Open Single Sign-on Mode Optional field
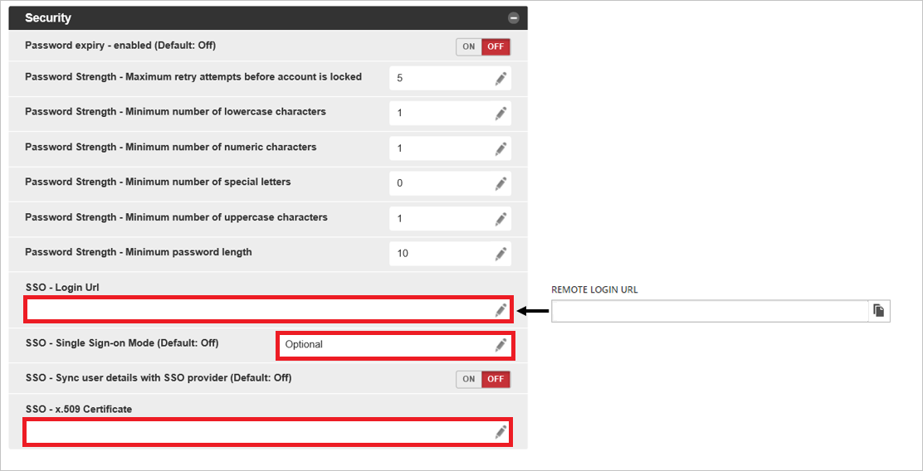Image resolution: width=923 pixels, height=471 pixels. click(396, 345)
